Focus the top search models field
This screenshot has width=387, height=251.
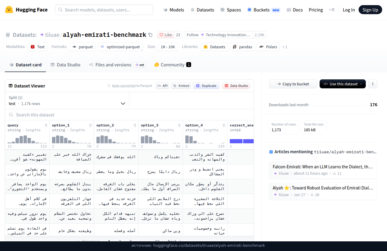tap(104, 10)
